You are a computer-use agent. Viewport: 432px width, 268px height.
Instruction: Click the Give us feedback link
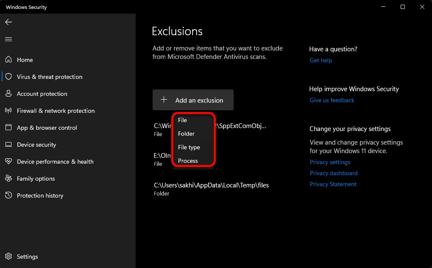pyautogui.click(x=332, y=100)
